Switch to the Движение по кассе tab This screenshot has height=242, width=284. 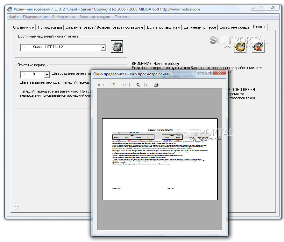point(200,27)
